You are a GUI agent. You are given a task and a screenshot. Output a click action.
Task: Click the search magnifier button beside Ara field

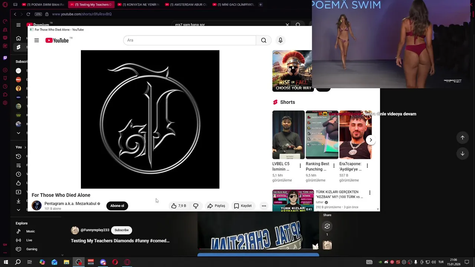[263, 40]
